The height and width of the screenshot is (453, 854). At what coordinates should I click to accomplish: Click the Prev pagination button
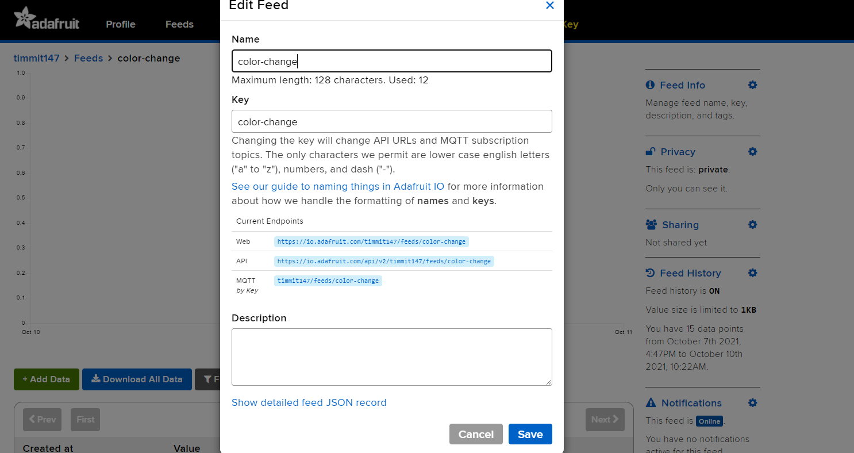coord(42,420)
